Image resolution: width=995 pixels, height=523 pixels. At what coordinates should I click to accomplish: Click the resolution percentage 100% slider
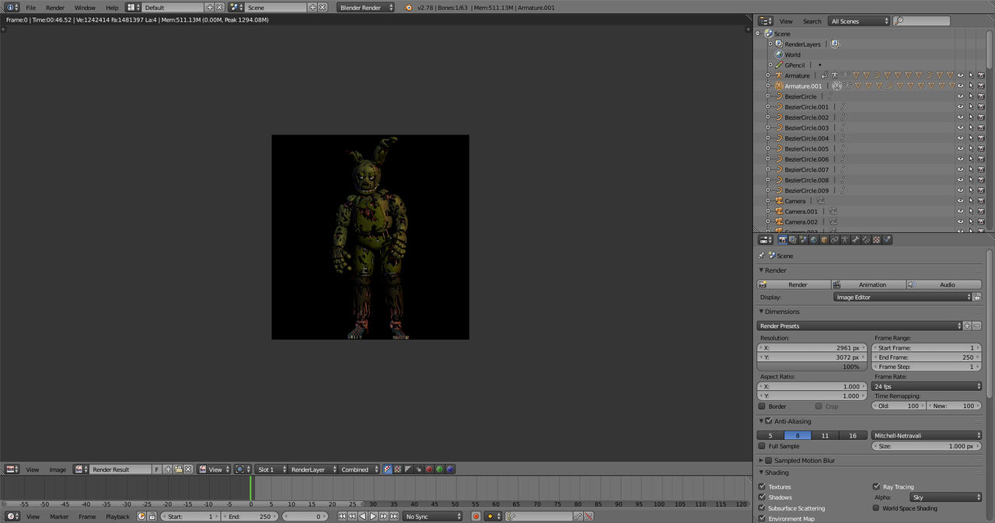(812, 367)
